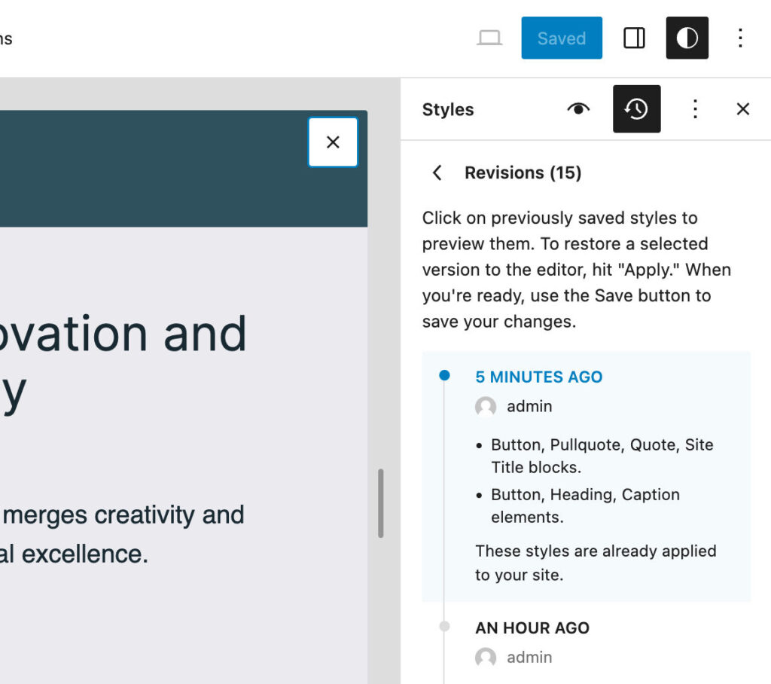Open the editor options three-dot menu
Image resolution: width=771 pixels, height=684 pixels.
click(x=741, y=38)
